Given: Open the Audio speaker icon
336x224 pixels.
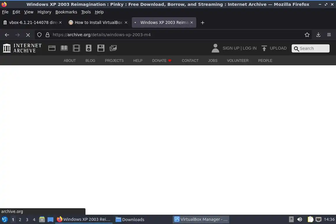Looking at the screenshot, I should tap(88, 48).
